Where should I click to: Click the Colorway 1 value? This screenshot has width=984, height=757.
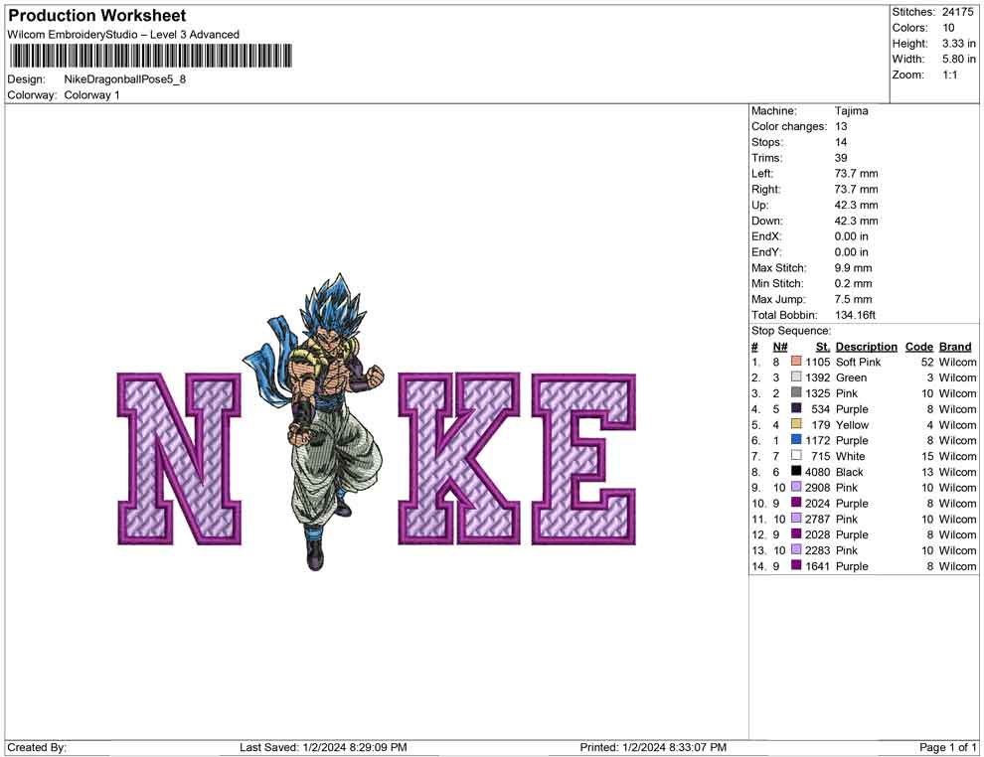(91, 95)
